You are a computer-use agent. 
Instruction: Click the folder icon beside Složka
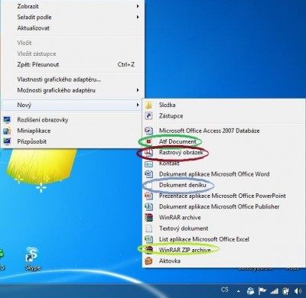click(x=148, y=105)
